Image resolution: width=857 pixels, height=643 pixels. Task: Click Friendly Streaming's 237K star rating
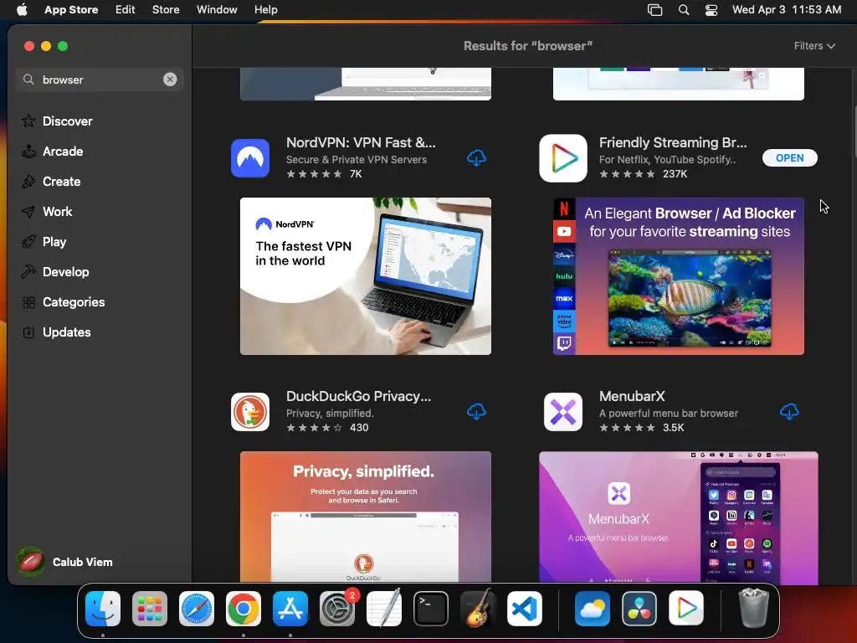tap(644, 174)
